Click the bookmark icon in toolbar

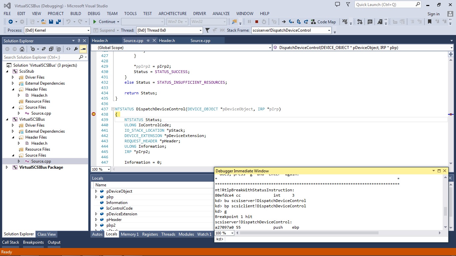coord(430,22)
